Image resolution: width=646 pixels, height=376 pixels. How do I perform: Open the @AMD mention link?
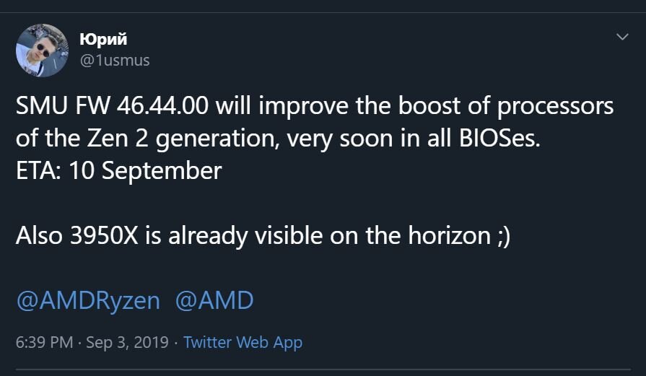point(214,301)
